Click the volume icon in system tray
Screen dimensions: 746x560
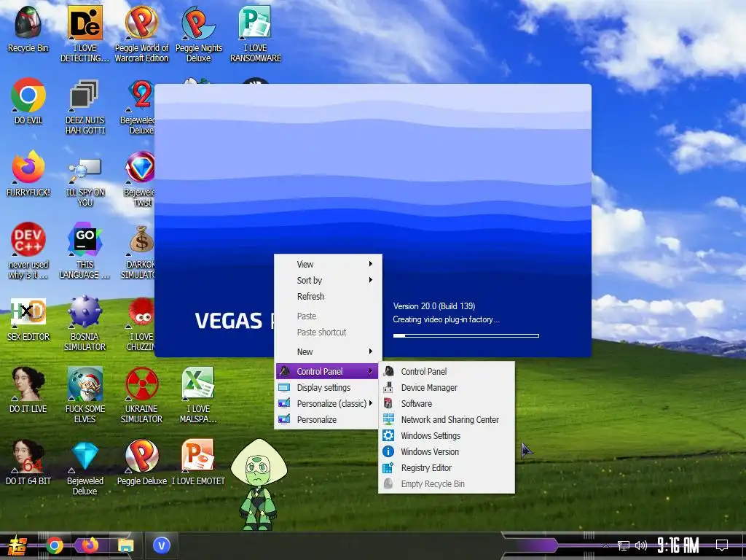pos(641,545)
